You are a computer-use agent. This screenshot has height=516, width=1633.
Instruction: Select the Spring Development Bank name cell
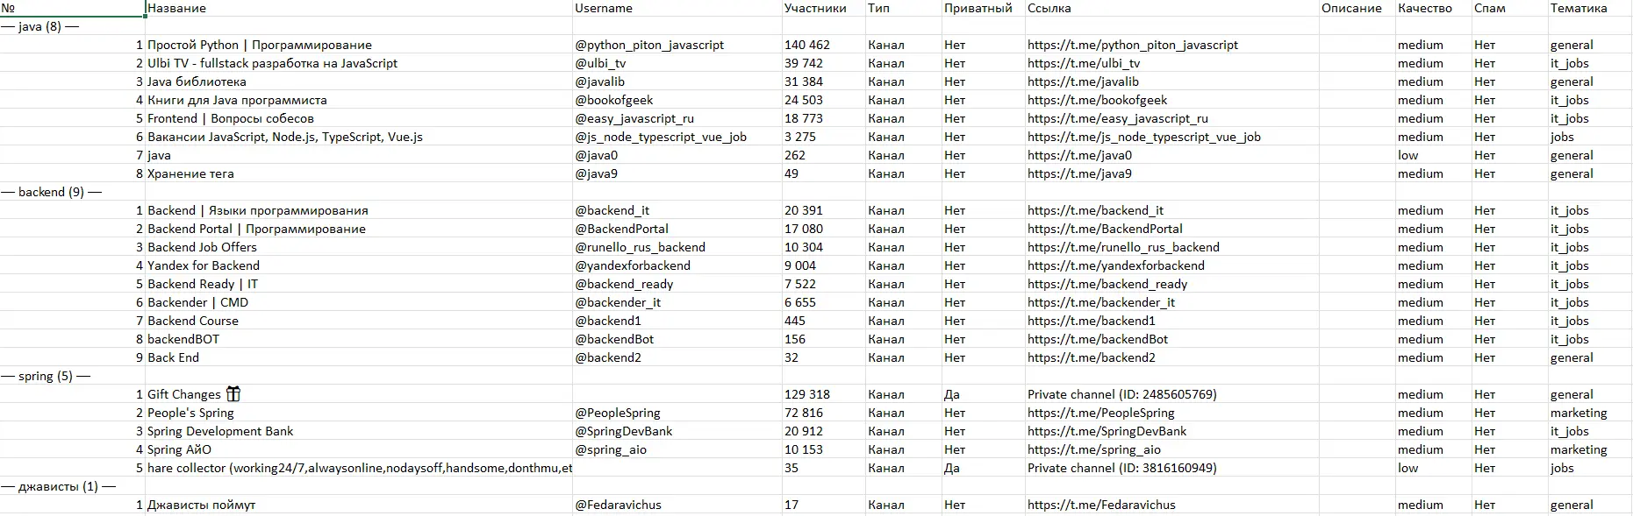220,431
